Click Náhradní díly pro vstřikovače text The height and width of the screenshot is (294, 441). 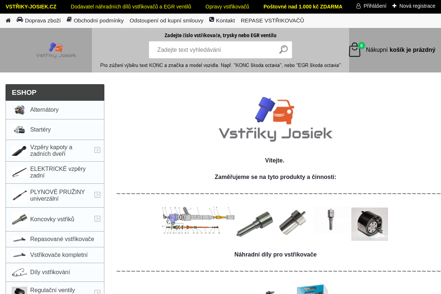pos(276,254)
